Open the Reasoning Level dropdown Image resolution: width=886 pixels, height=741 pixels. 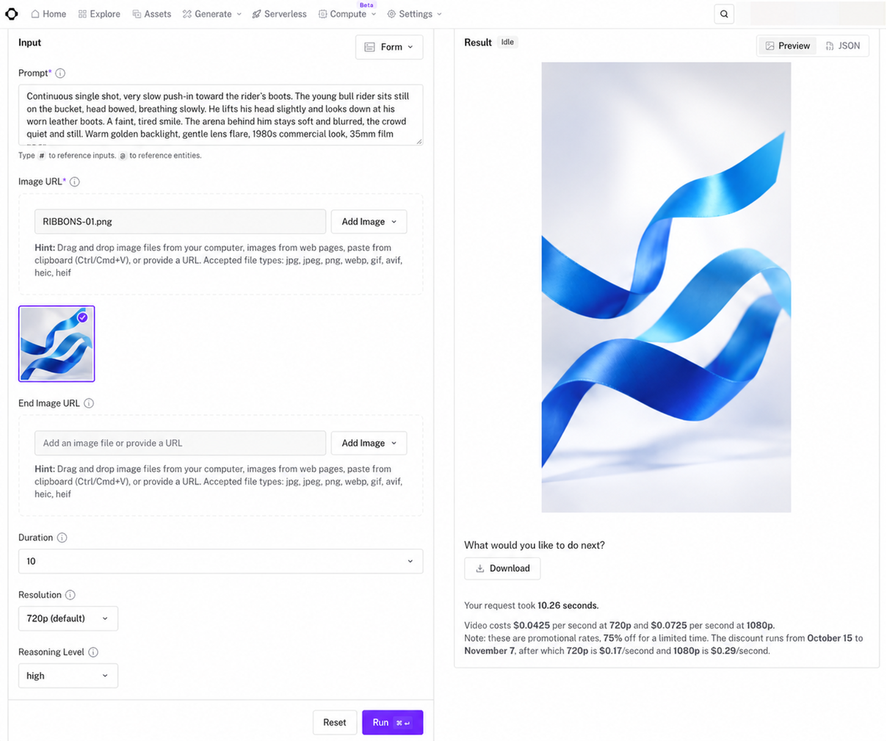coord(68,676)
